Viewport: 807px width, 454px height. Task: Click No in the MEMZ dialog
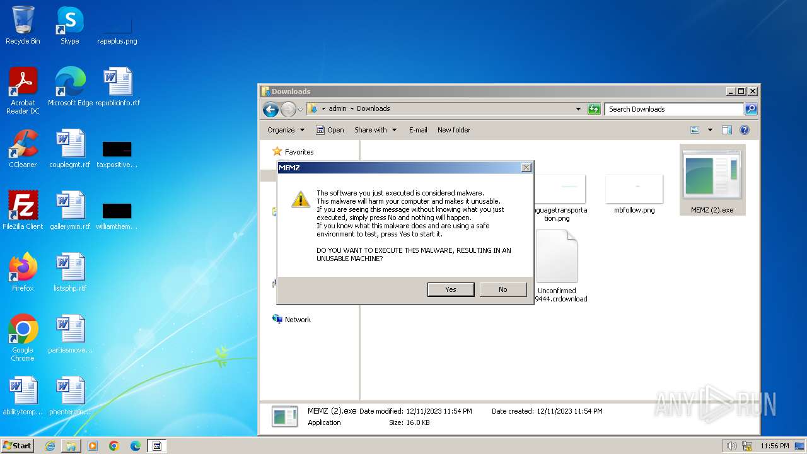(x=502, y=289)
